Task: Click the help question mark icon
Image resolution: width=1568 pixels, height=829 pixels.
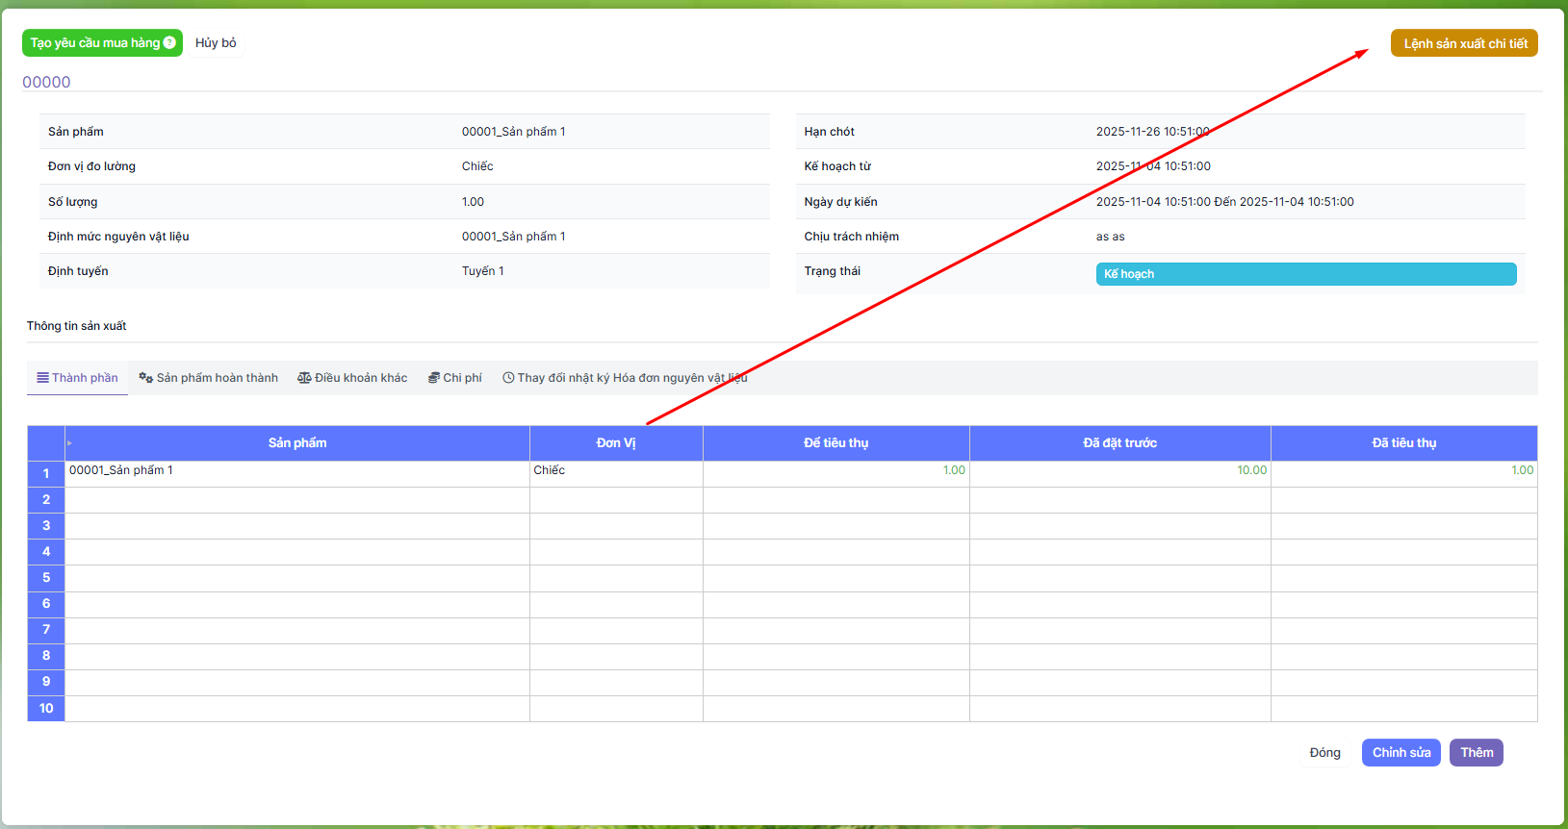Action: 169,42
